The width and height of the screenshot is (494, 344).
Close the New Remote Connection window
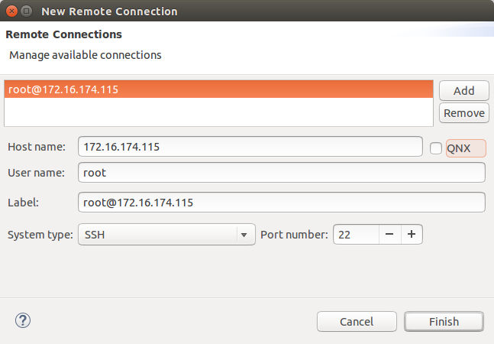pyautogui.click(x=11, y=11)
